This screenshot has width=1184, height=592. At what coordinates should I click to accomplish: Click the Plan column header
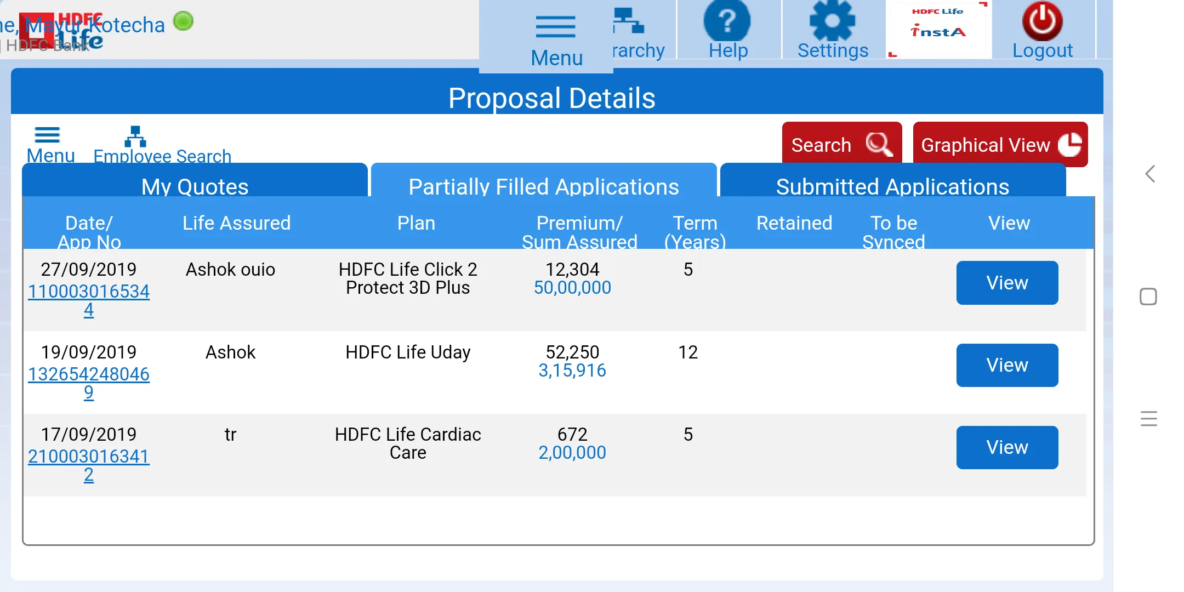pyautogui.click(x=416, y=223)
